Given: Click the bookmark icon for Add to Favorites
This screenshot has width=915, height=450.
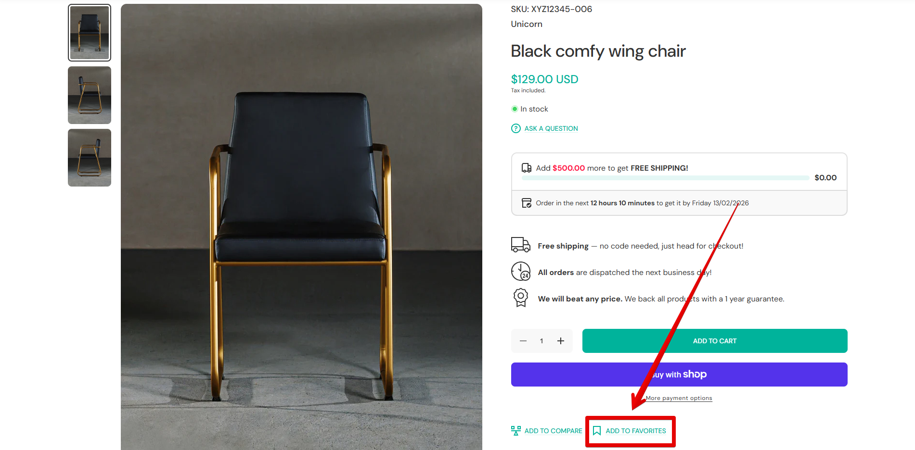Looking at the screenshot, I should pyautogui.click(x=597, y=431).
